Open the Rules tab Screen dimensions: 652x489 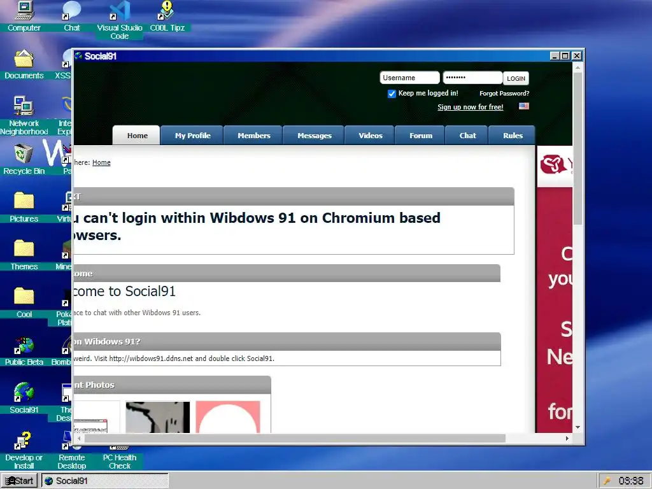point(513,136)
